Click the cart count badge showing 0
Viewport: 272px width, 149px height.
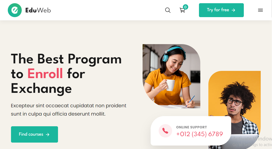click(186, 7)
